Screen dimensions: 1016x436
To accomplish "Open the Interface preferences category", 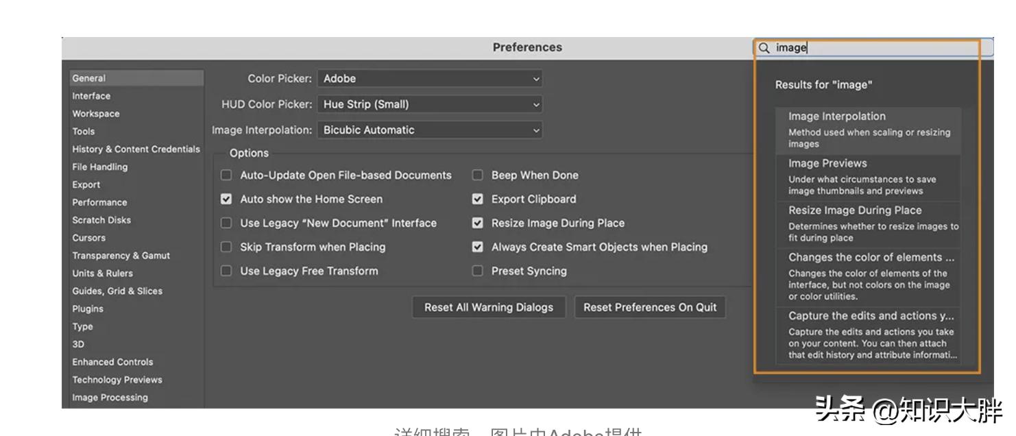I will tap(91, 96).
